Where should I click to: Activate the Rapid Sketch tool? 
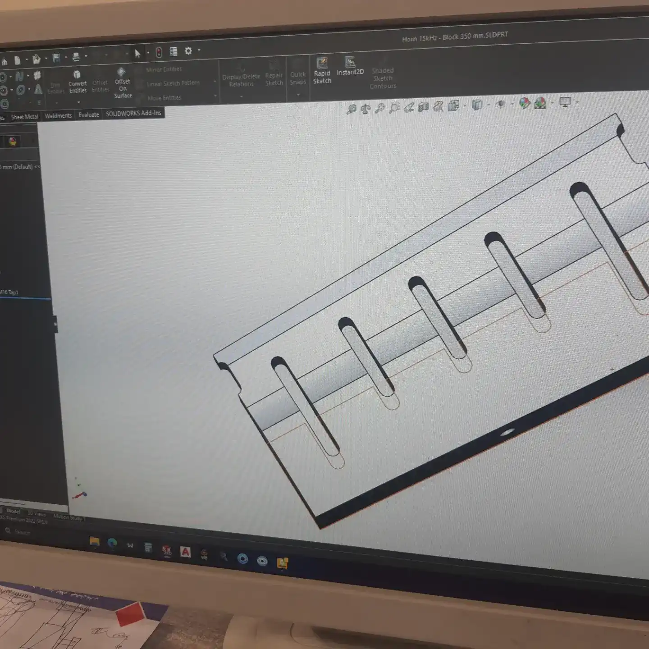tap(322, 71)
